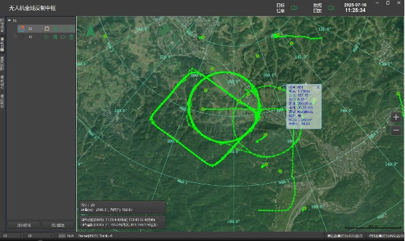This screenshot has width=405, height=241.
Task: Click the right button under the tree panel
Action: pos(58,225)
